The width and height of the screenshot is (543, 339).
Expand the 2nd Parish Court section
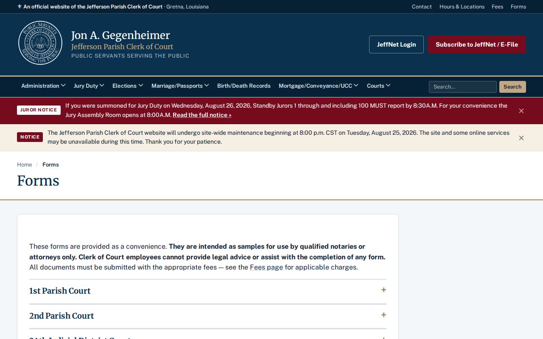pos(208,316)
